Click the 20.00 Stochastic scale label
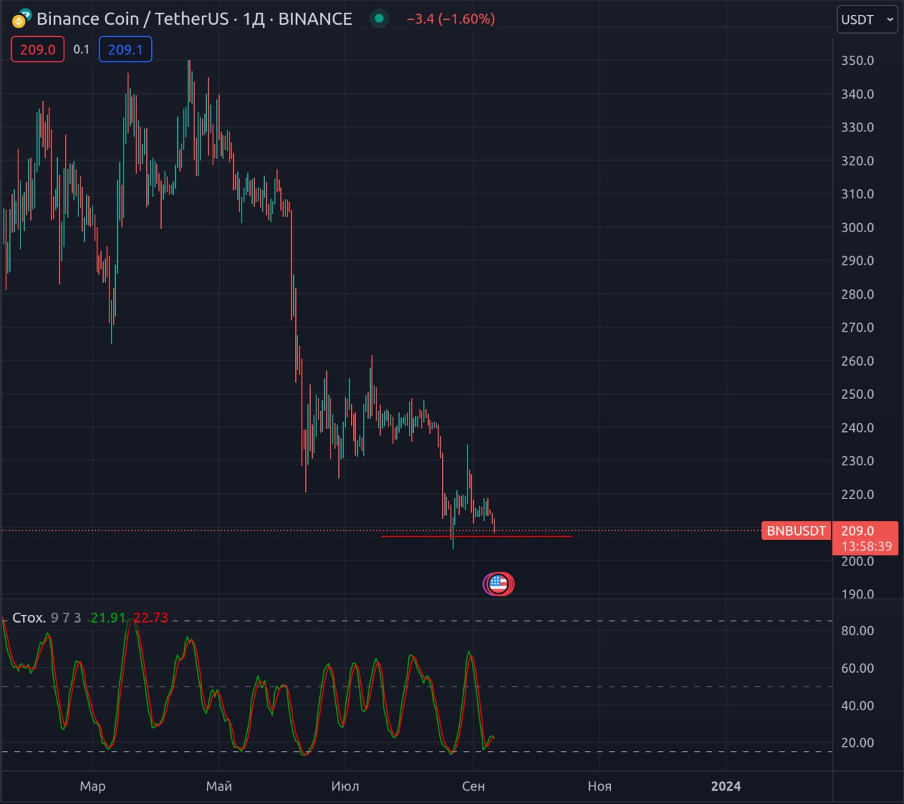Screen dimensions: 904x804 click(x=857, y=743)
